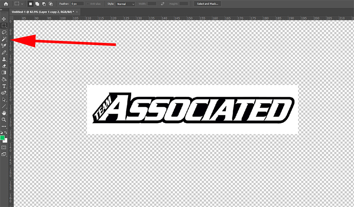Viewport: 354px width, 207px height.
Task: Toggle the Anti-alias checkbox
Action: coord(88,4)
